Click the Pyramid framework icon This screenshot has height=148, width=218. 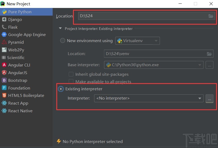(x=4, y=42)
